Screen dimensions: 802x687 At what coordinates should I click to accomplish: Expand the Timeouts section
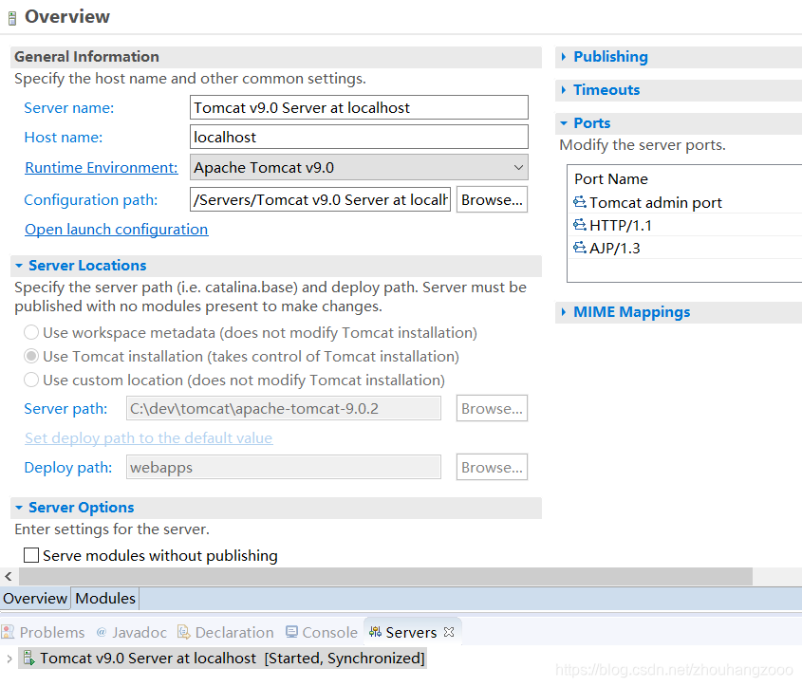click(x=563, y=89)
